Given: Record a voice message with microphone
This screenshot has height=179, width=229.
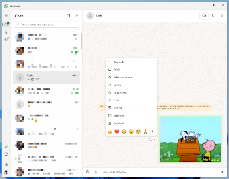Looking at the screenshot, I should click(222, 172).
